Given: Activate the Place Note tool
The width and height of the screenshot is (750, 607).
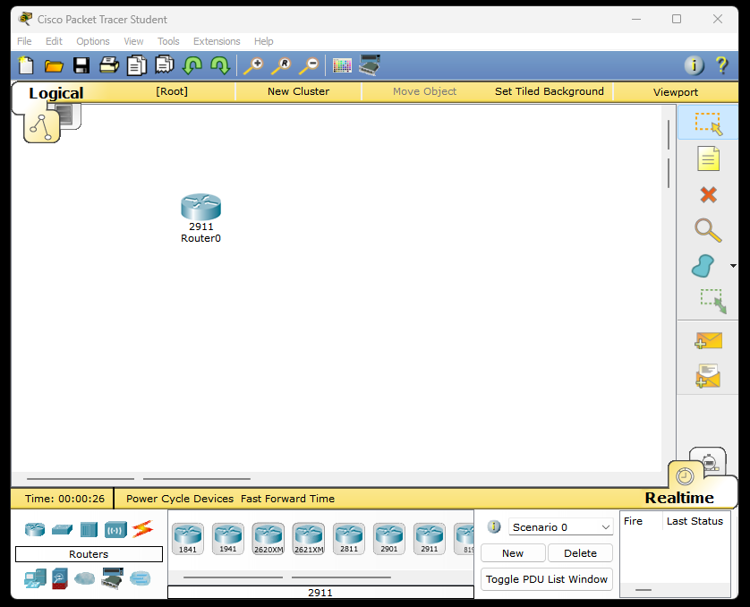Looking at the screenshot, I should click(x=709, y=159).
